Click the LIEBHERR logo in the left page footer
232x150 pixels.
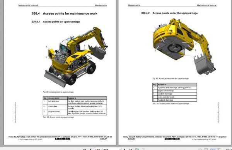click(x=63, y=139)
